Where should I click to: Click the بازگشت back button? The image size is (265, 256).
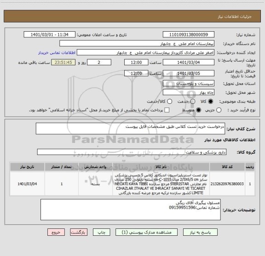click(x=79, y=233)
